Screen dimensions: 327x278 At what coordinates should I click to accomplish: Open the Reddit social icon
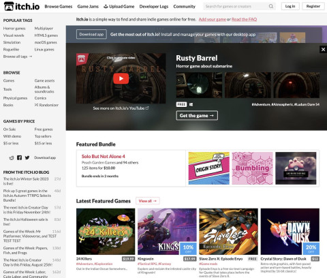coord(12,157)
